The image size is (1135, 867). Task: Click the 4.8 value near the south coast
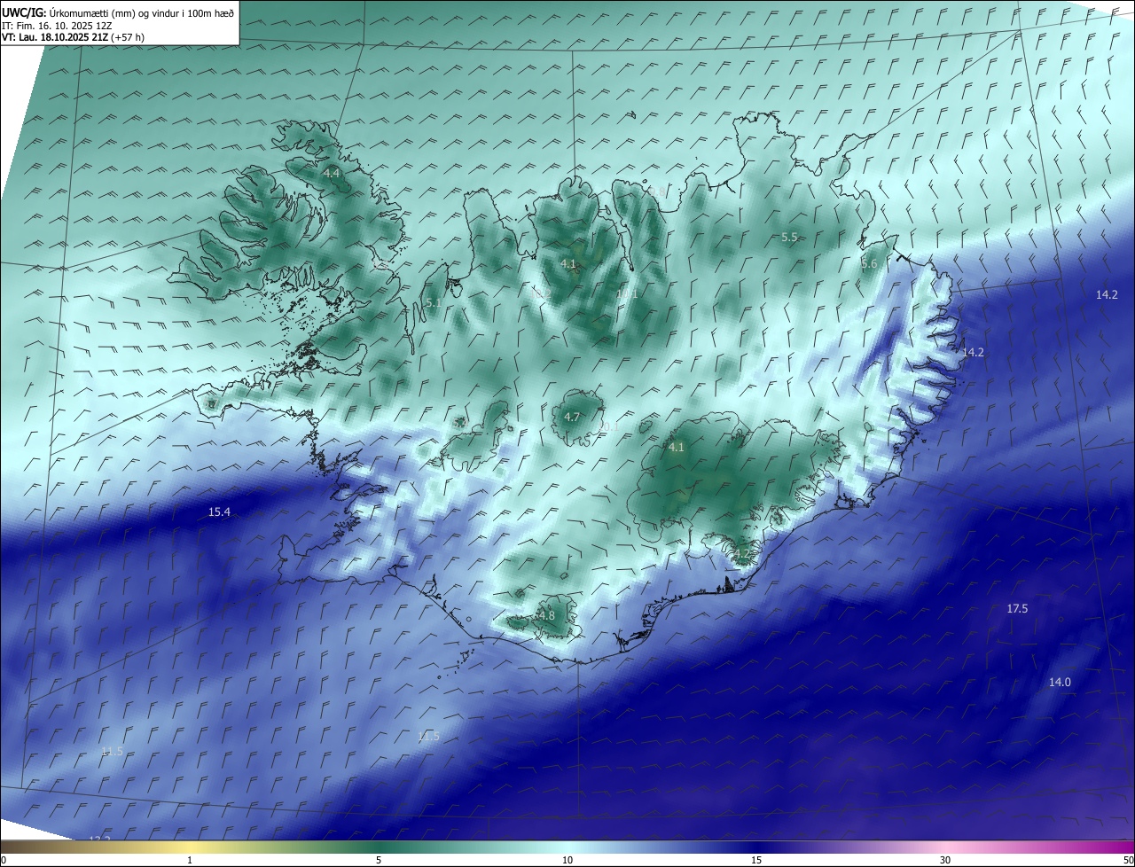point(547,615)
